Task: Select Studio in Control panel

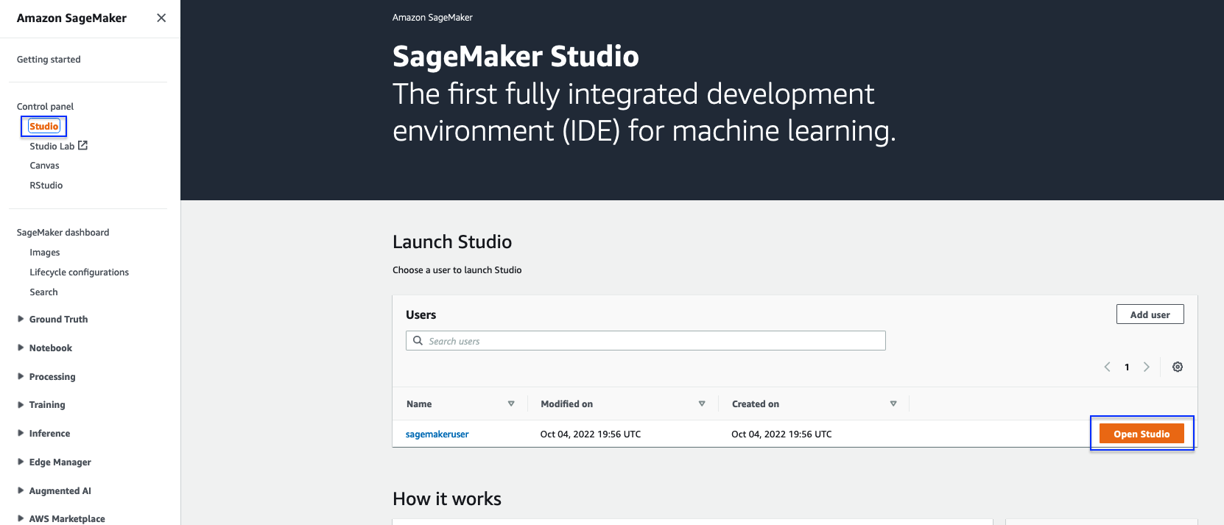Action: pos(44,127)
